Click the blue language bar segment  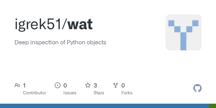[105, 106]
